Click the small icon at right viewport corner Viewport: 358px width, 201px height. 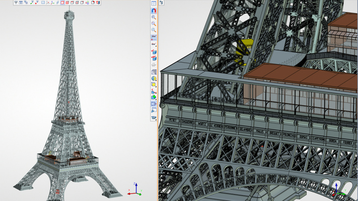pyautogui.click(x=161, y=2)
